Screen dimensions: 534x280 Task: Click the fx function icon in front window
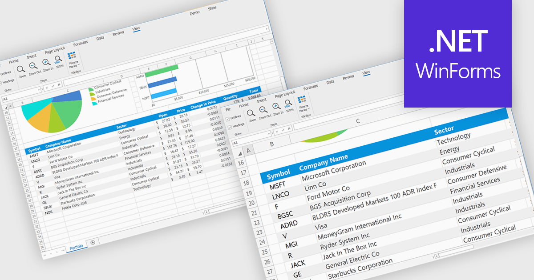(289, 129)
